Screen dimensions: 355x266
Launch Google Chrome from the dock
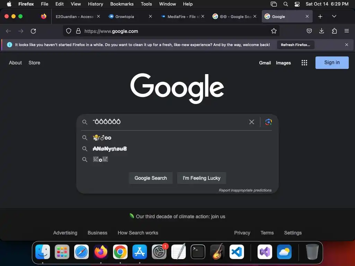(x=120, y=252)
